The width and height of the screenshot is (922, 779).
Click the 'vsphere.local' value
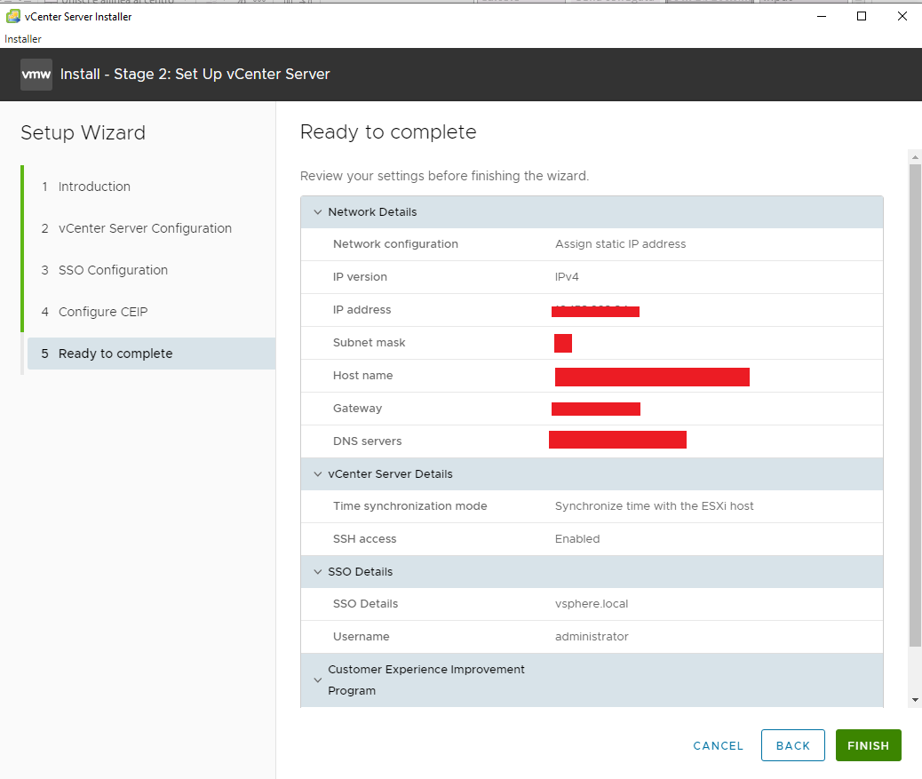[x=592, y=604]
